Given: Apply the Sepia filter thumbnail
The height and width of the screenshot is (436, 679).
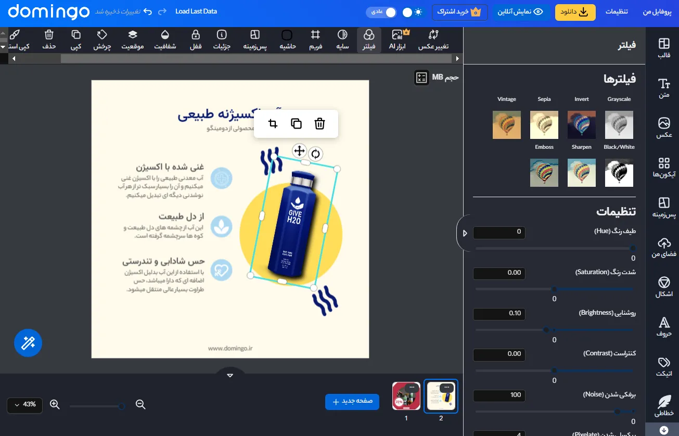Looking at the screenshot, I should pyautogui.click(x=544, y=124).
